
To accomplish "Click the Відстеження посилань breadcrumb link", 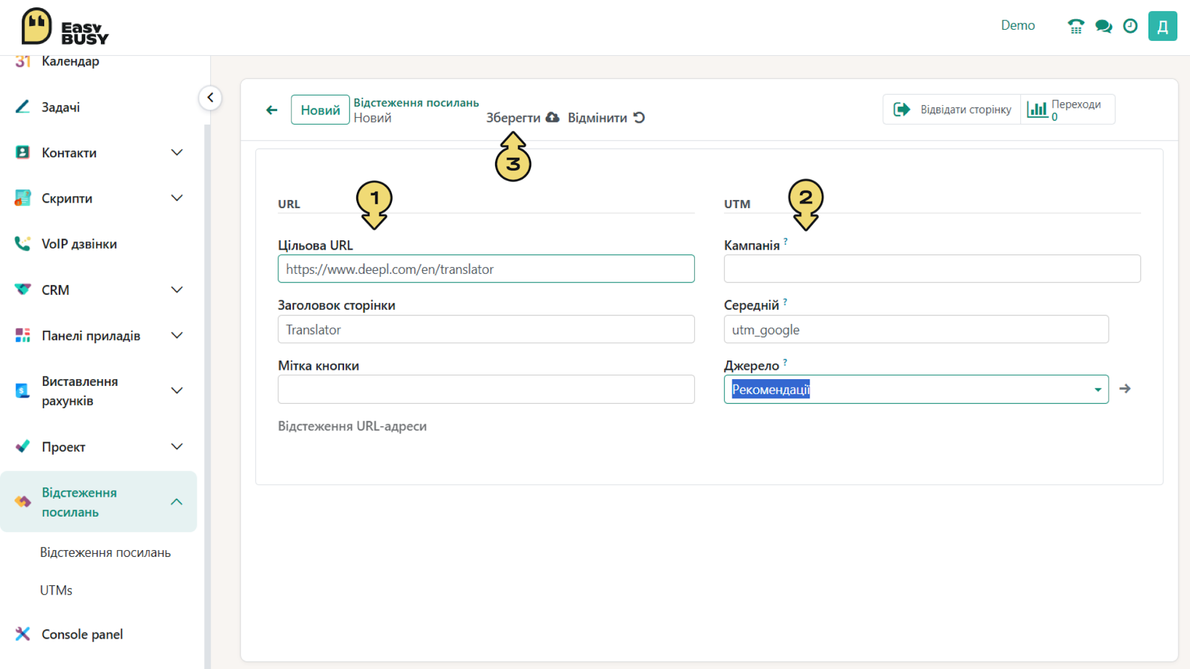I will click(x=416, y=103).
